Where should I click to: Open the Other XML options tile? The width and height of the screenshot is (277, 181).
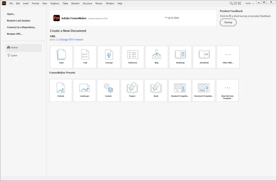pyautogui.click(x=228, y=57)
